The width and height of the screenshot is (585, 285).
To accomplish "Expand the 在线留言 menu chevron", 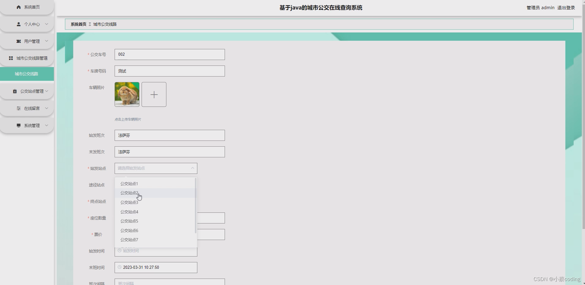I will [47, 108].
